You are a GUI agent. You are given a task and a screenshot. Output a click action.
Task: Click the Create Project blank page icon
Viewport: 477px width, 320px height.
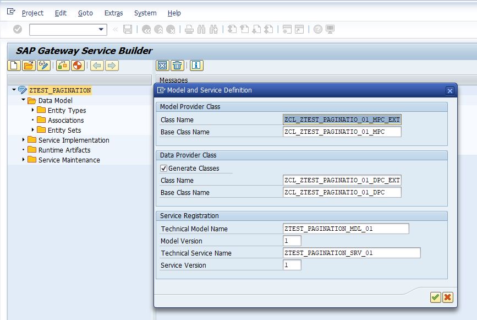coord(14,66)
